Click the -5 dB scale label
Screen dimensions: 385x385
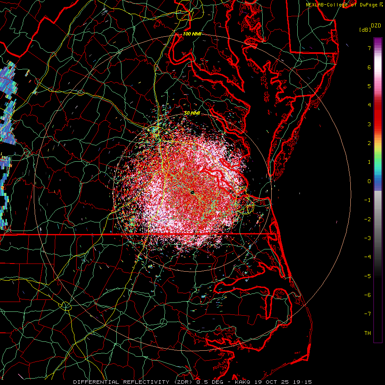367,276
